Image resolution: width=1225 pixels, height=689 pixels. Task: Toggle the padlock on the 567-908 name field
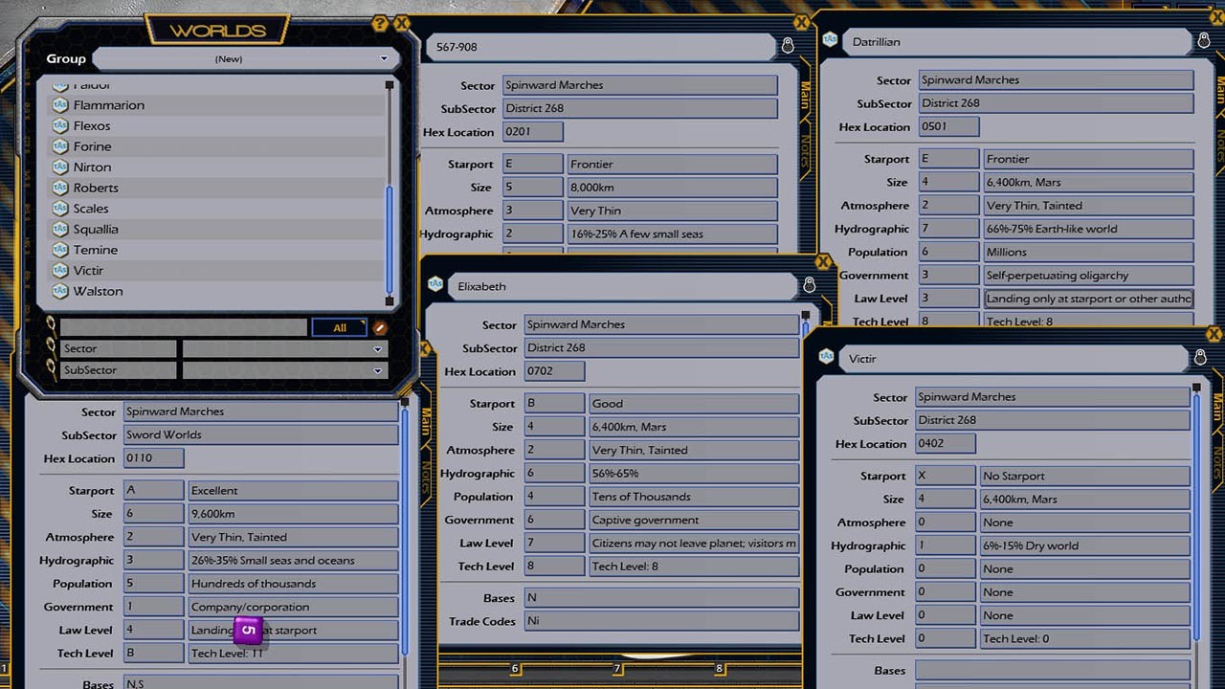coord(787,46)
